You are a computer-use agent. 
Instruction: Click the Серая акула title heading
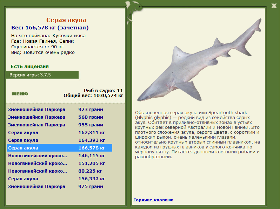coord(66,20)
